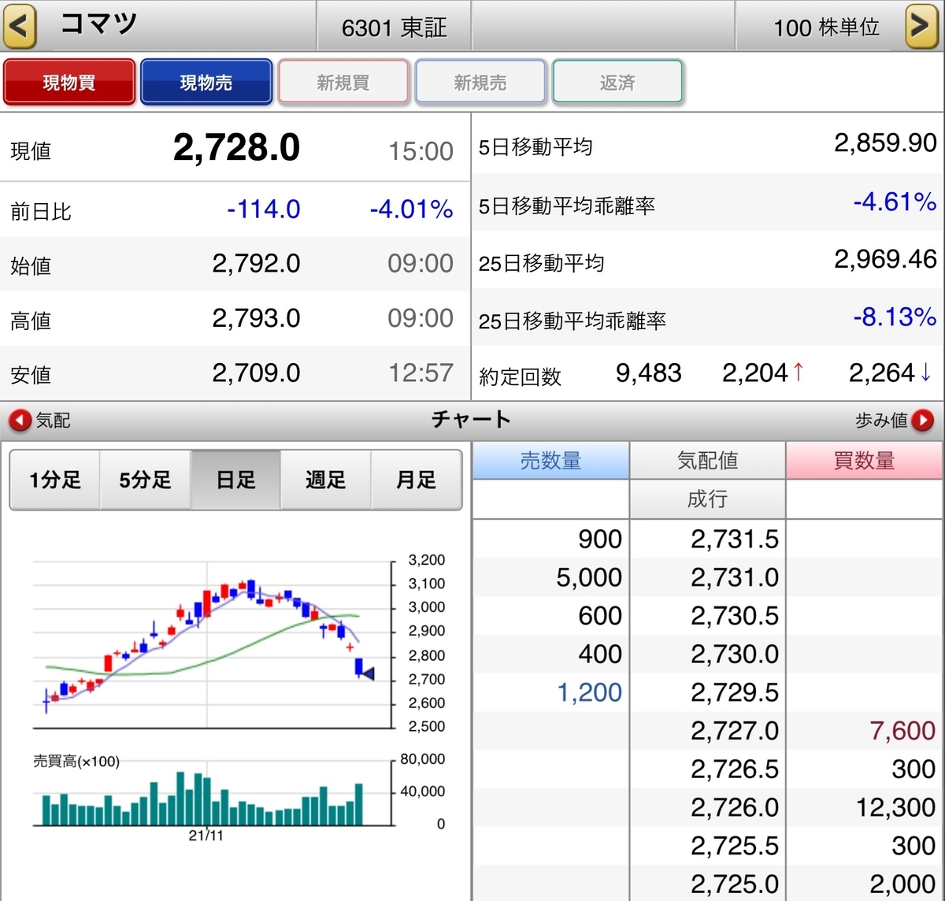
Task: Tap the チャート section title
Action: 472,420
